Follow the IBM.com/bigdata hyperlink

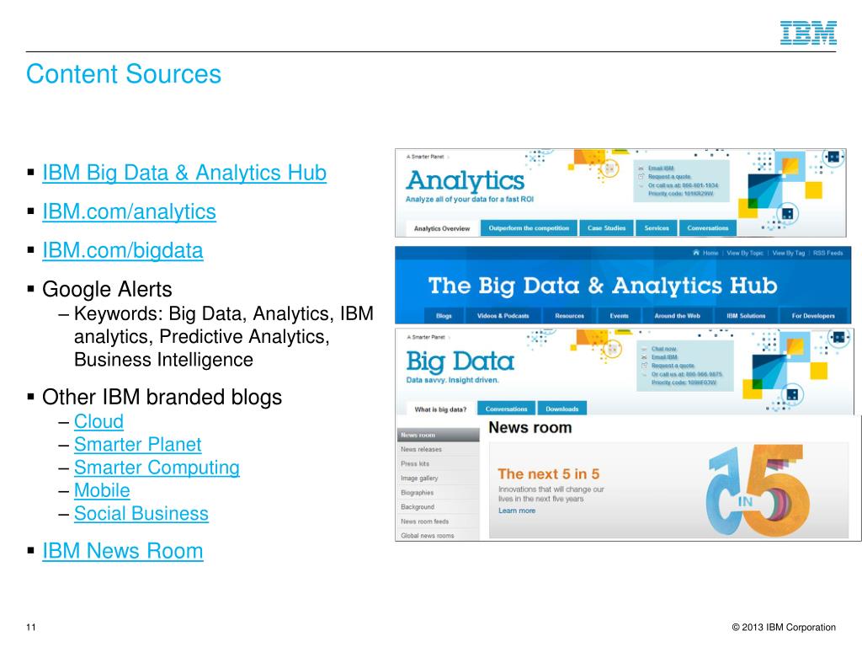pos(123,251)
